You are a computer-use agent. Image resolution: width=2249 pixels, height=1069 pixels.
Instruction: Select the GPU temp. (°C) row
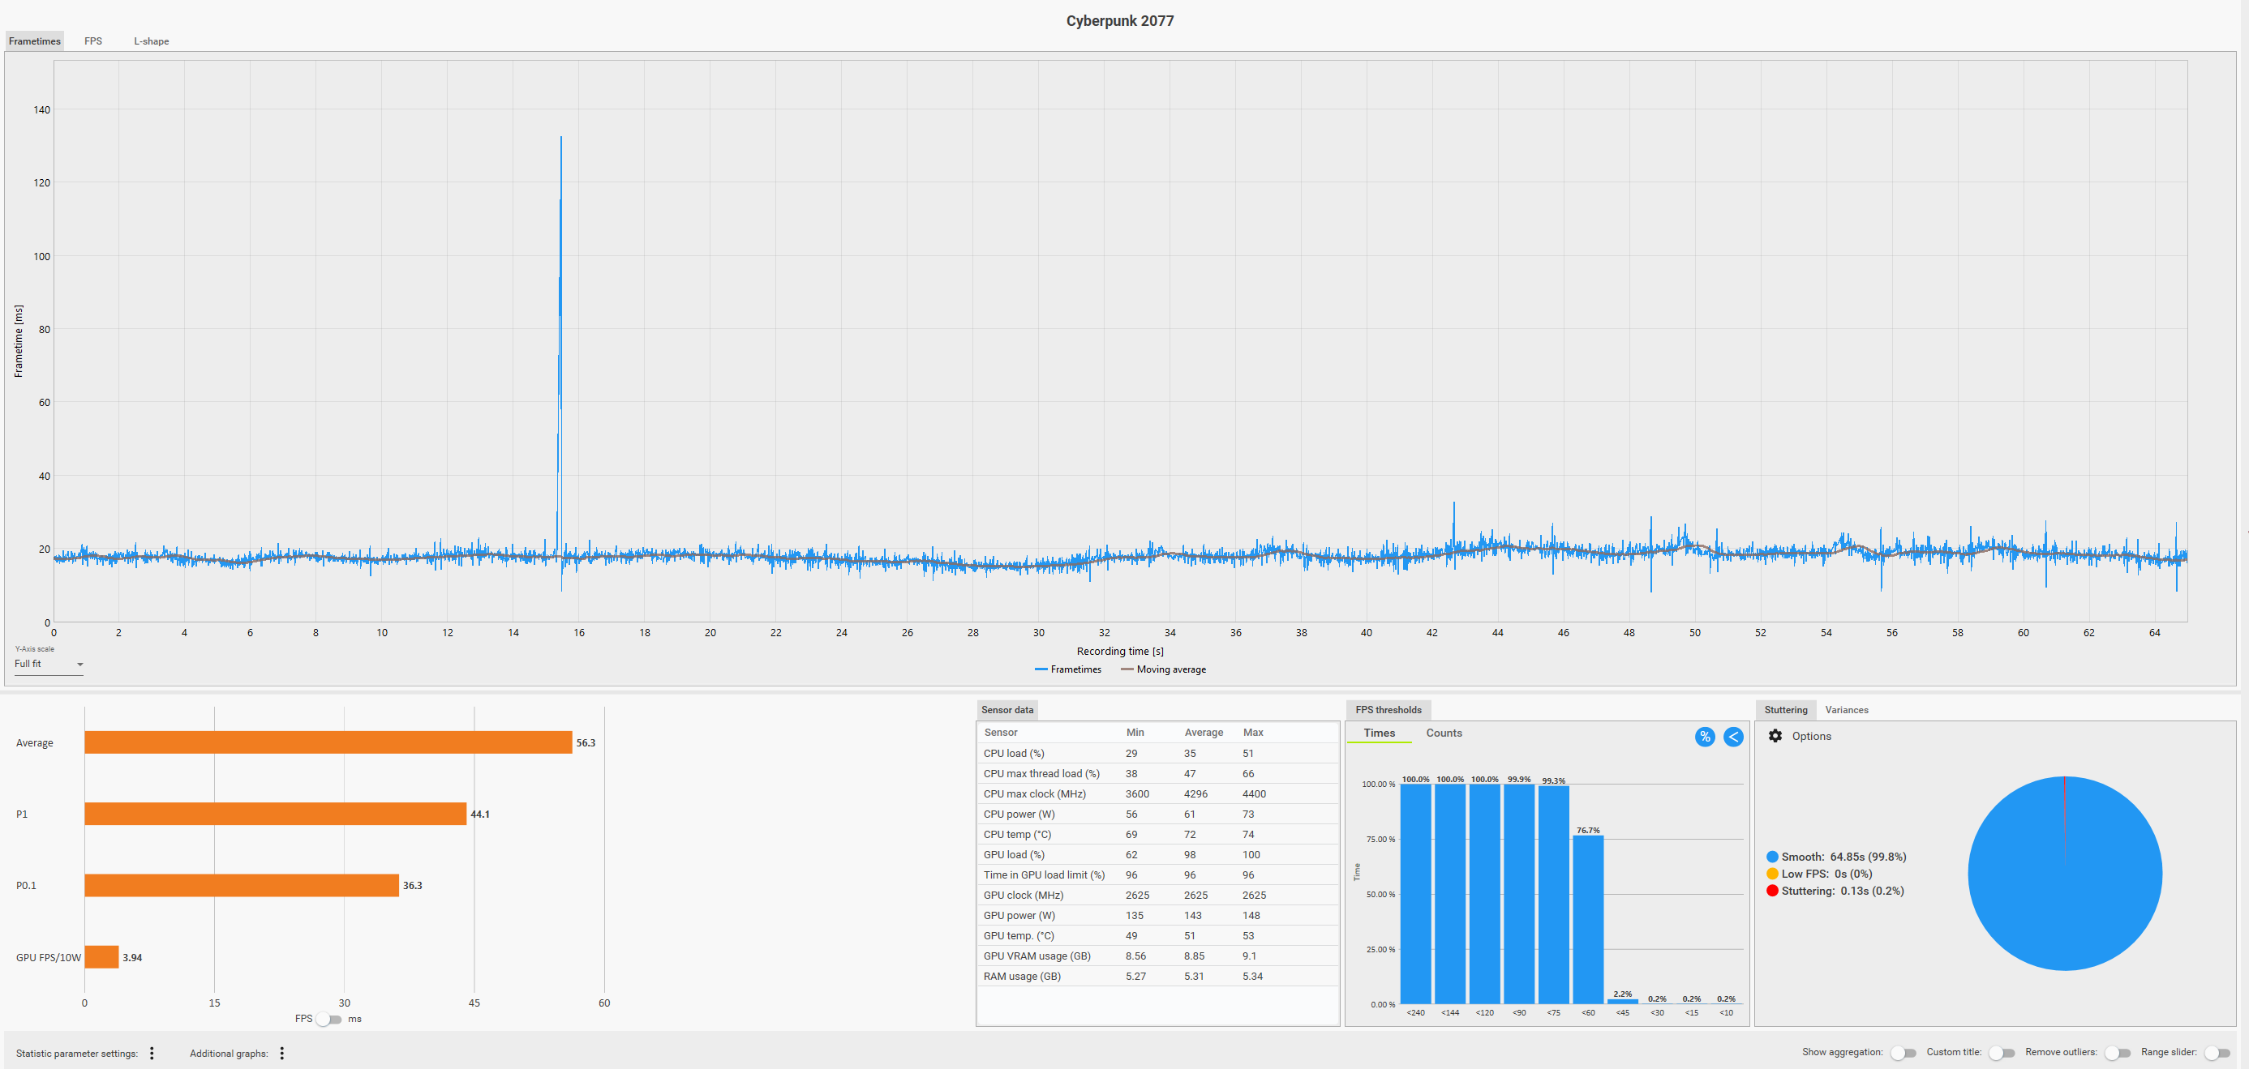[x=1157, y=935]
